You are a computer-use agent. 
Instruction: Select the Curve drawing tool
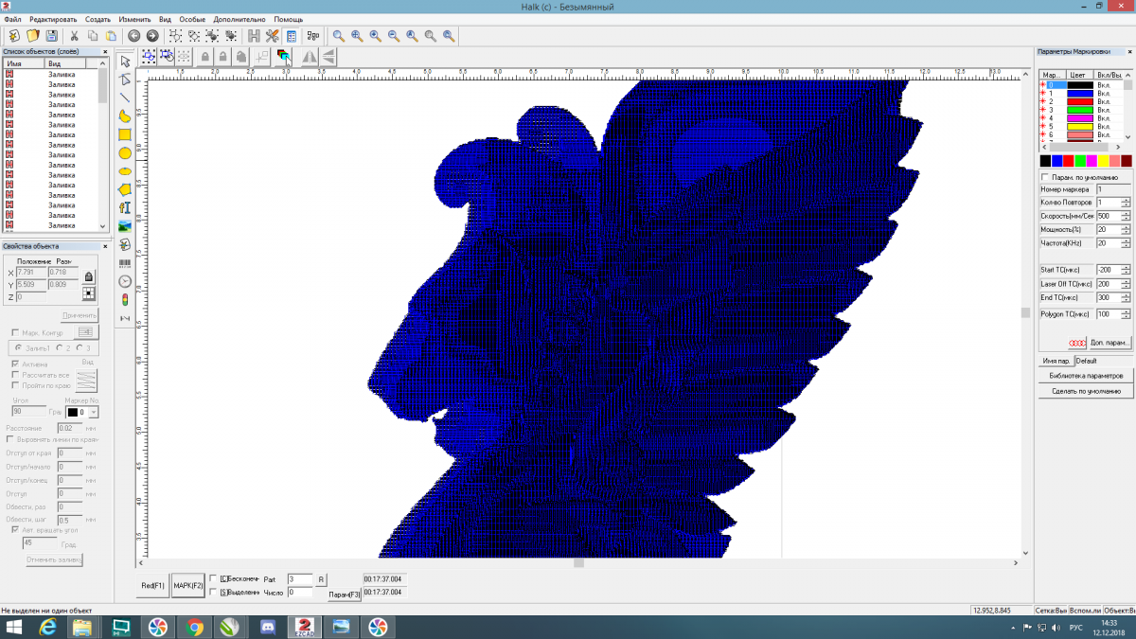(125, 116)
